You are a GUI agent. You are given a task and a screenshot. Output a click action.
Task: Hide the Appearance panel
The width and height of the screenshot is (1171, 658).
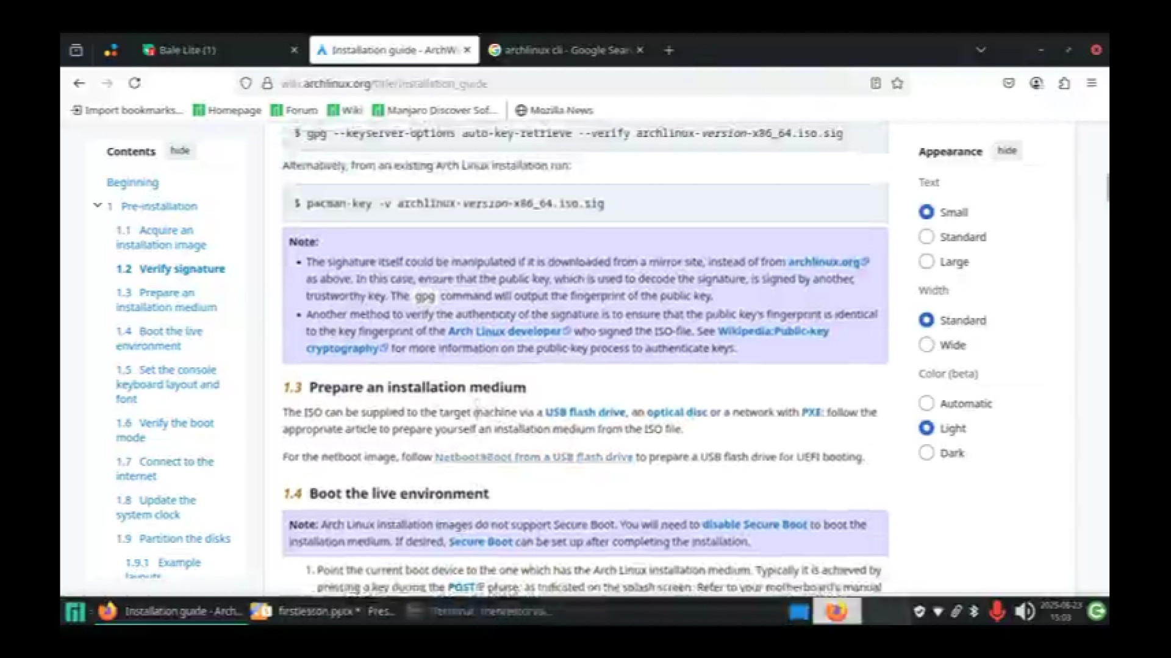click(x=1007, y=150)
